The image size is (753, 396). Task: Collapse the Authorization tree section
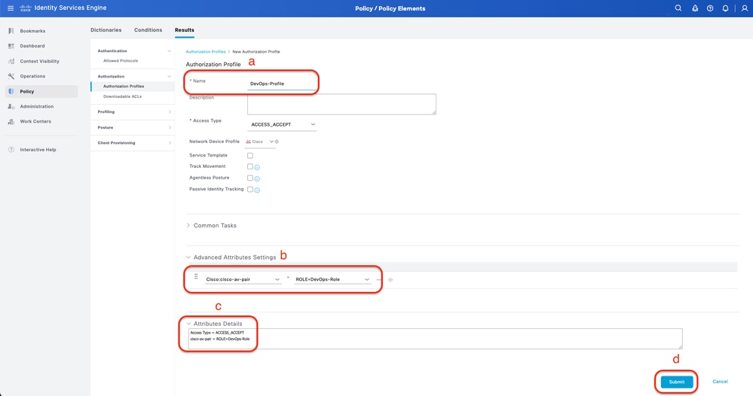click(x=169, y=76)
